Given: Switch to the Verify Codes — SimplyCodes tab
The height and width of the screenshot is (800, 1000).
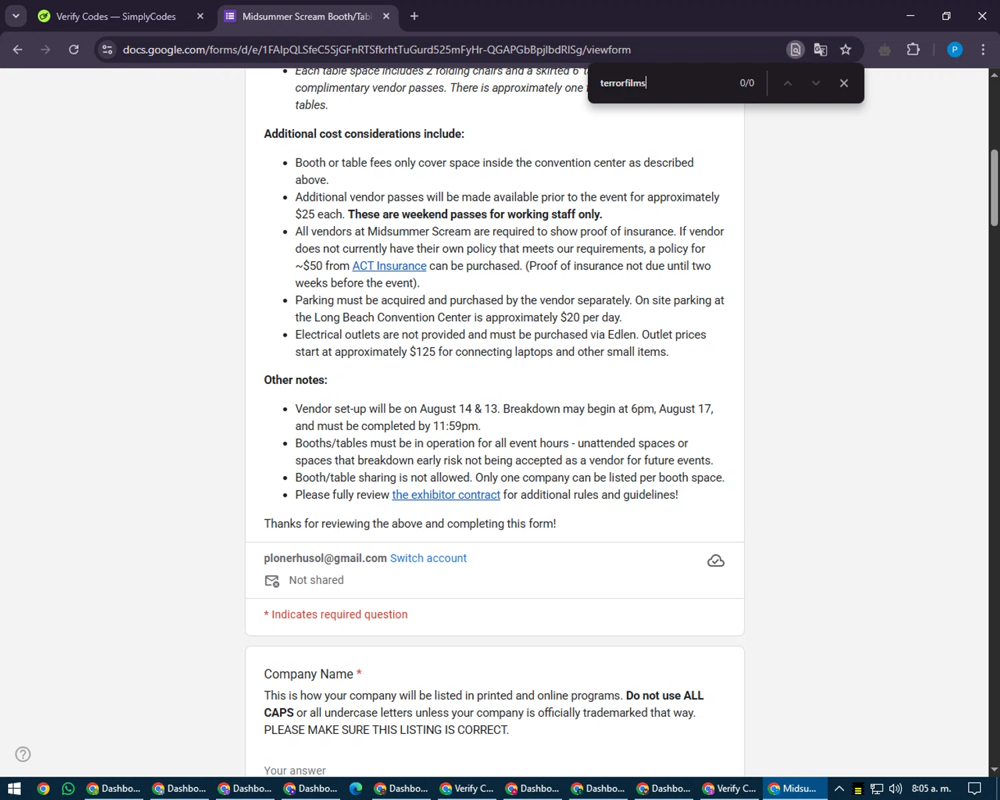Looking at the screenshot, I should click(x=115, y=16).
